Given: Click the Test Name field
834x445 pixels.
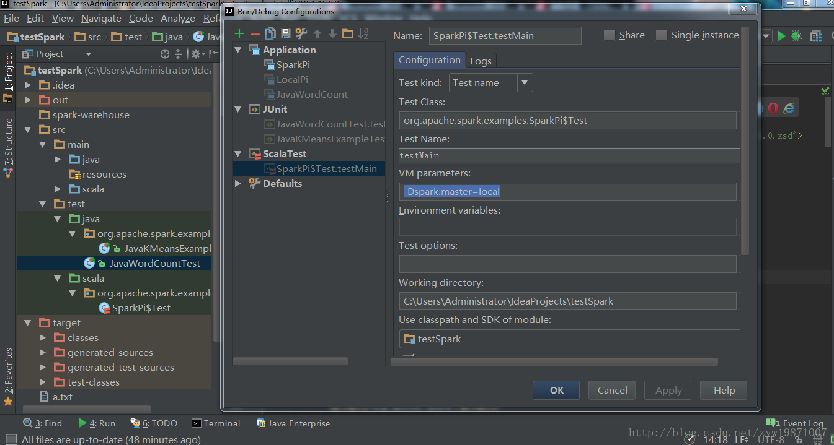Looking at the screenshot, I should 569,155.
